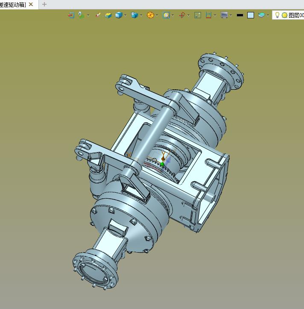Image resolution: width=304 pixels, height=309 pixels.
Task: Click the teal layers stack icon
Action: coord(261,15)
